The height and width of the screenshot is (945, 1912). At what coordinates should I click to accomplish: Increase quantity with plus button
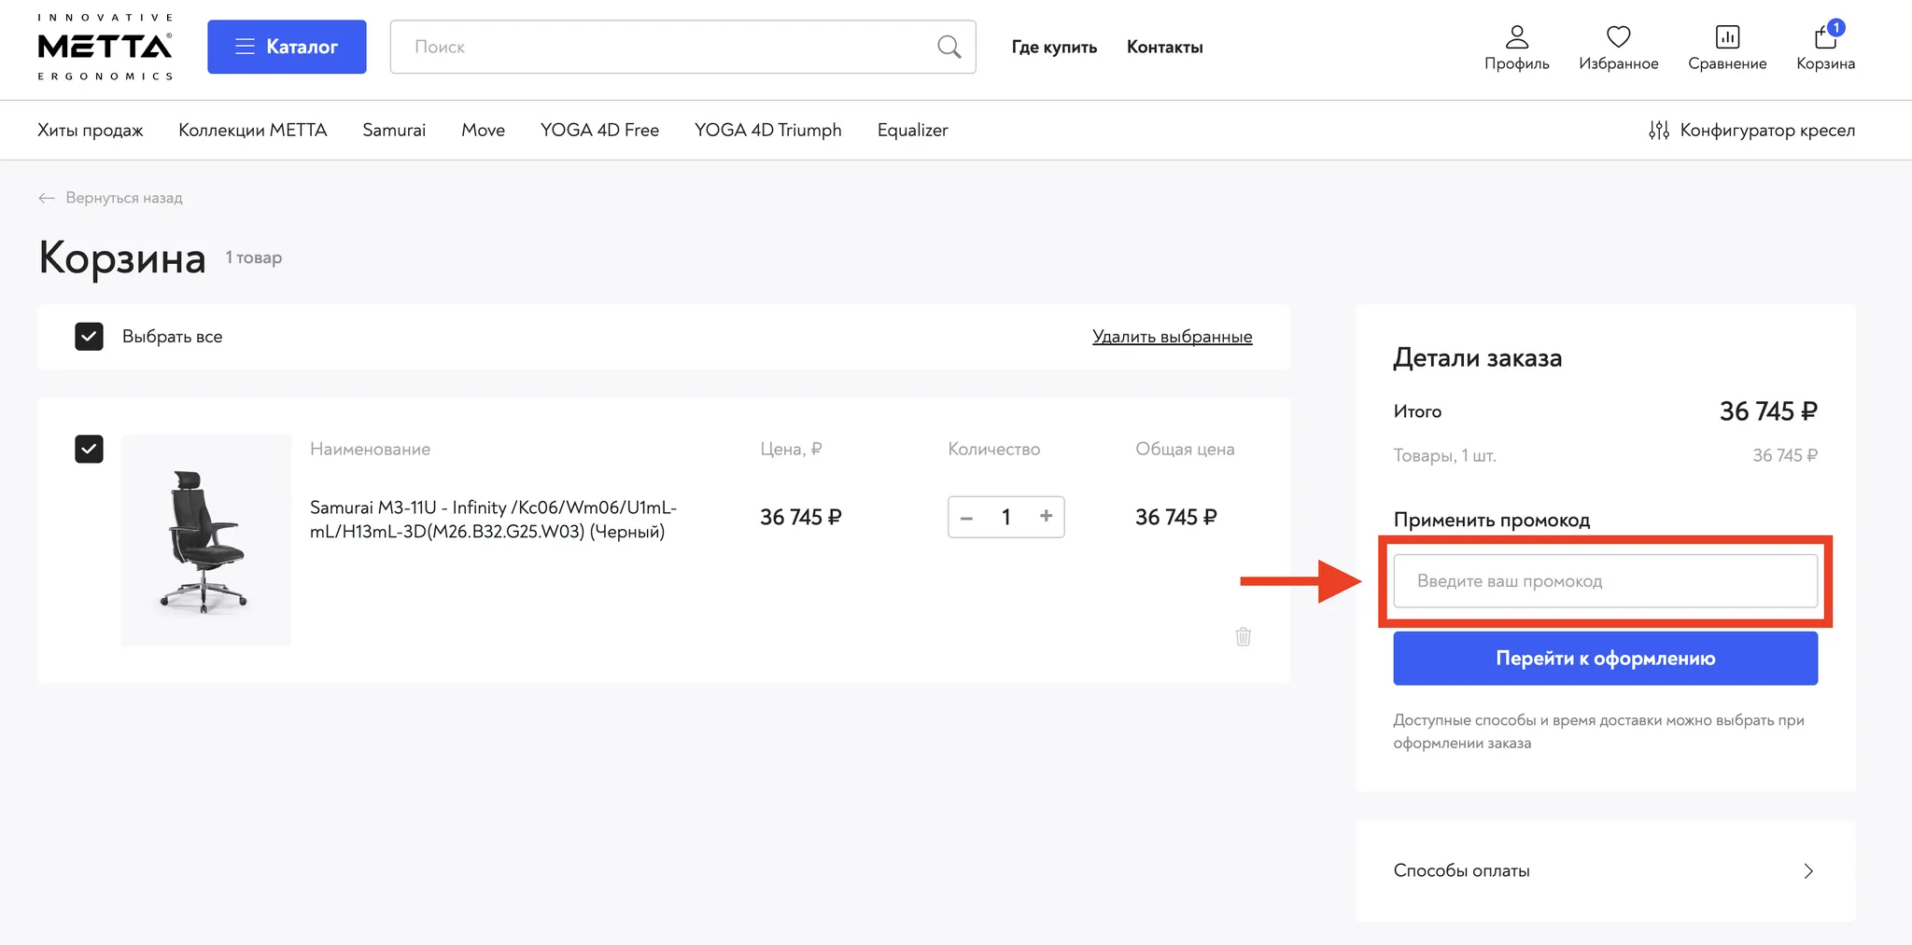pyautogui.click(x=1046, y=516)
